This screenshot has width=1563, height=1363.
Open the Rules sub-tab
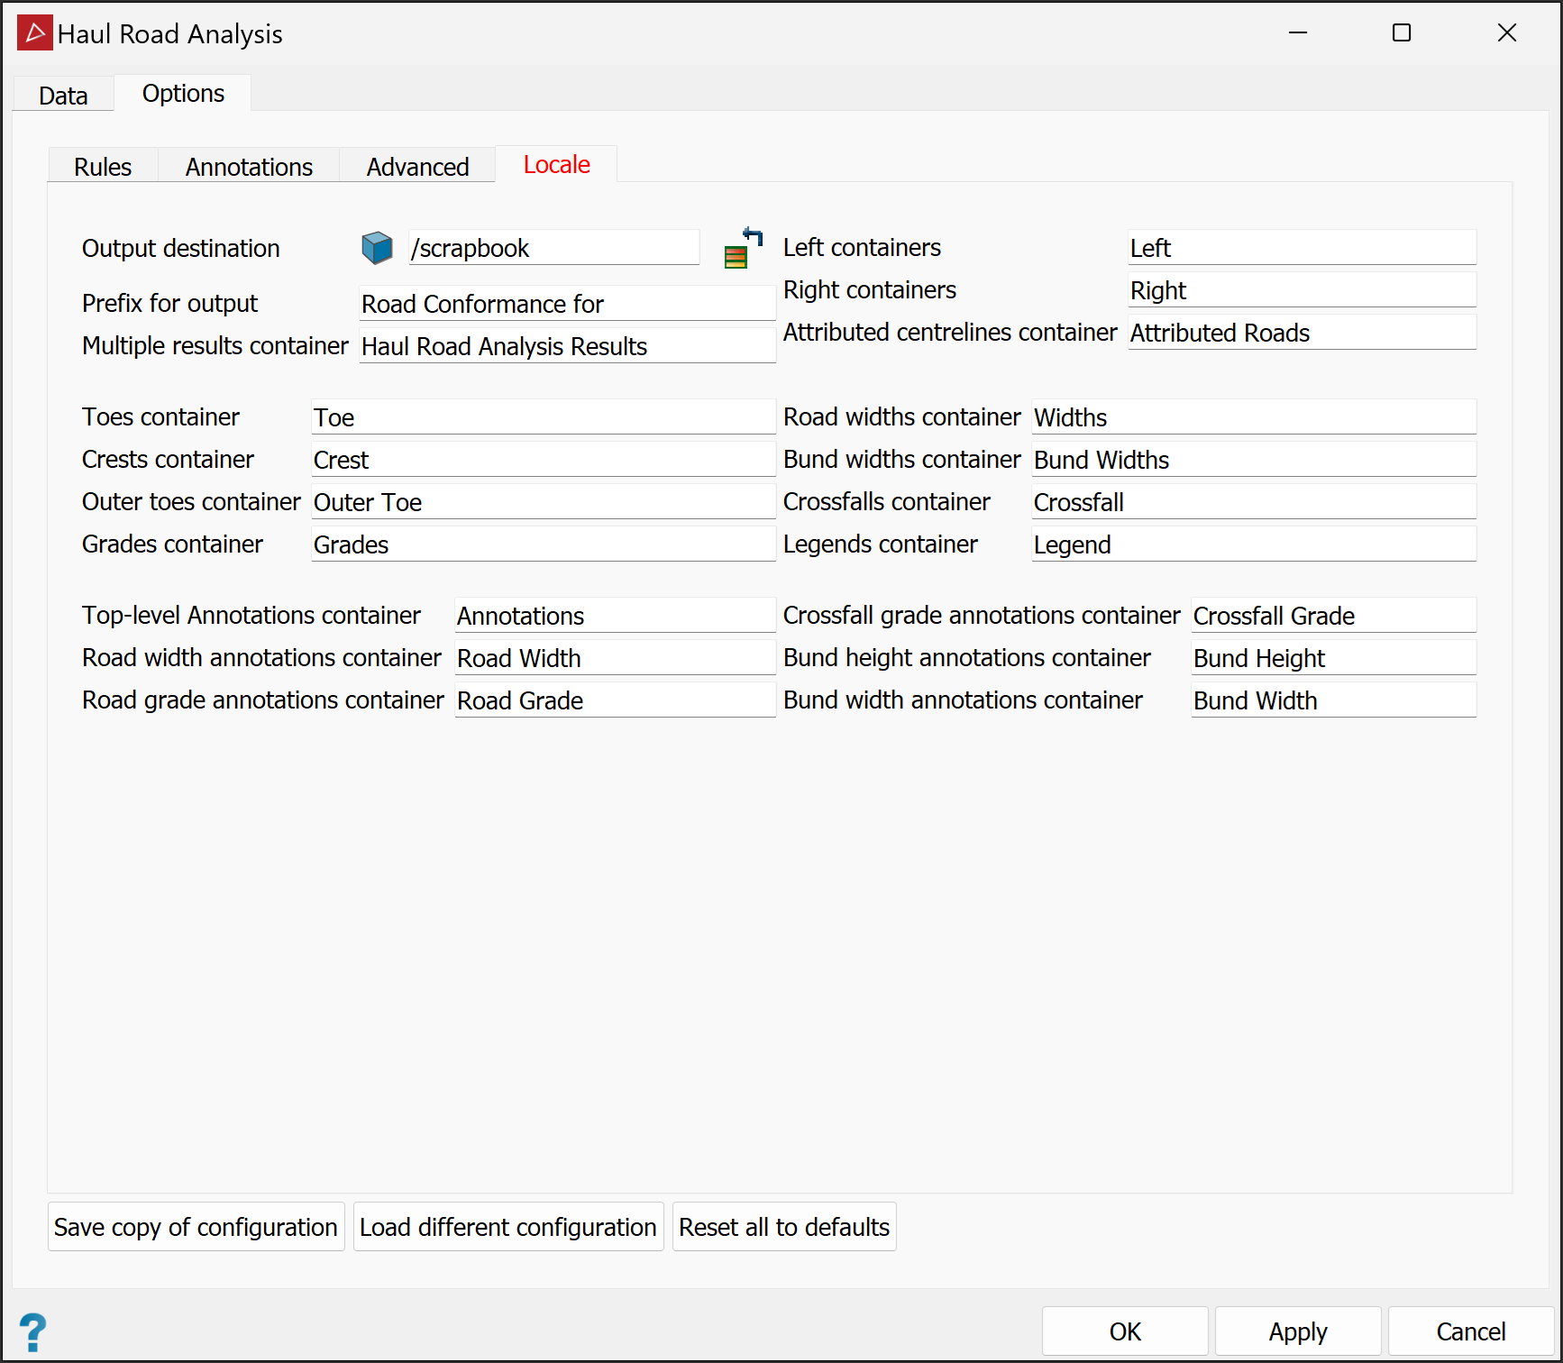(103, 167)
